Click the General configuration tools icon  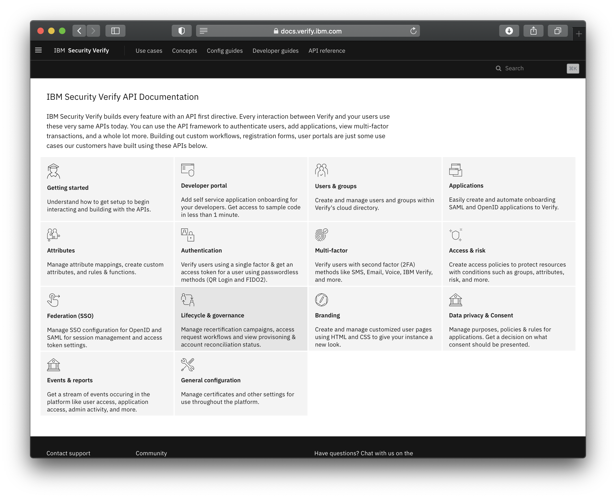[x=188, y=365]
